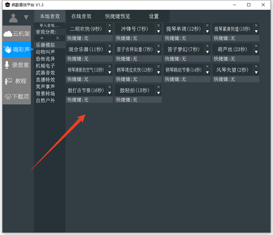Open the 云机架 sidebar panel
273x235 pixels.
tap(16, 34)
